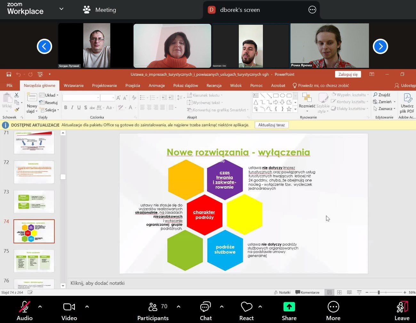Click the green Share screen button
Image resolution: width=416 pixels, height=323 pixels.
pos(289,308)
